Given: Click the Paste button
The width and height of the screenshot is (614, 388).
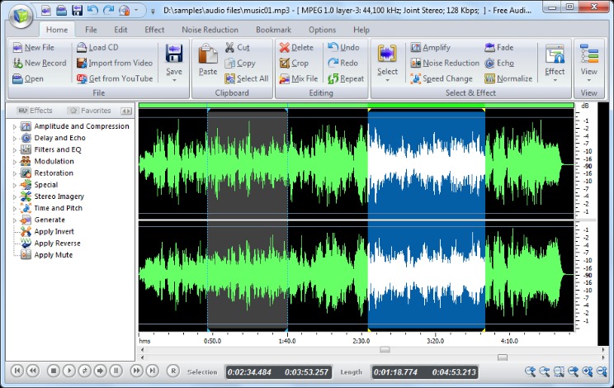Looking at the screenshot, I should pyautogui.click(x=208, y=62).
